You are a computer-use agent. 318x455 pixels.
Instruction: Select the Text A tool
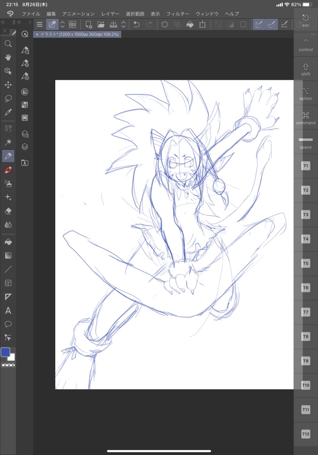tap(8, 310)
